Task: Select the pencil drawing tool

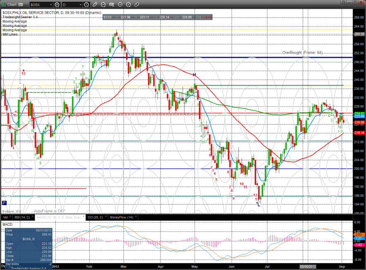Action: click(x=95, y=5)
